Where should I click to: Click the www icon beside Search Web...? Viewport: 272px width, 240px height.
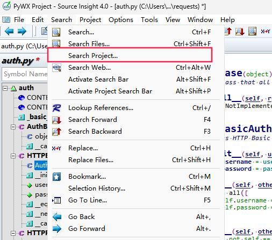(x=56, y=68)
